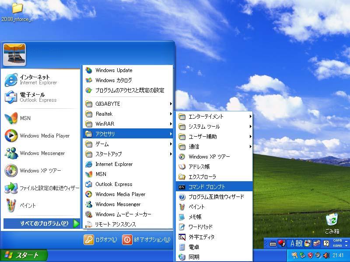Open Windows ムービー メーカー

tap(128, 214)
